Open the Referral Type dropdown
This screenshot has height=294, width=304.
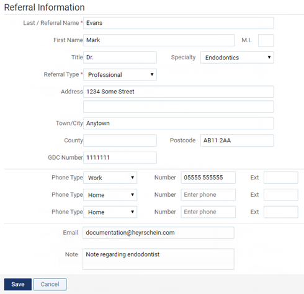[x=120, y=74]
